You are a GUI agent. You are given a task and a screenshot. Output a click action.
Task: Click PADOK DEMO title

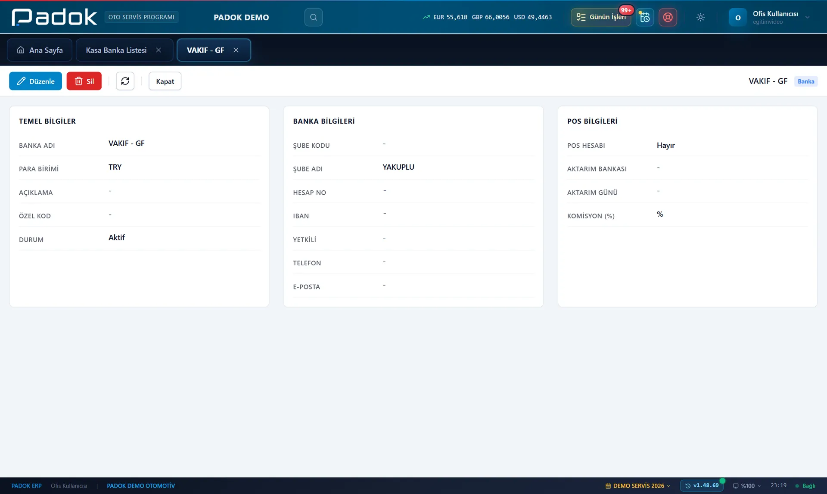(x=241, y=17)
